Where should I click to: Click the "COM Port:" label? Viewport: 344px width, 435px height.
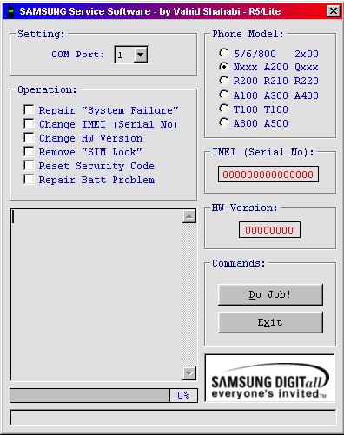(78, 55)
